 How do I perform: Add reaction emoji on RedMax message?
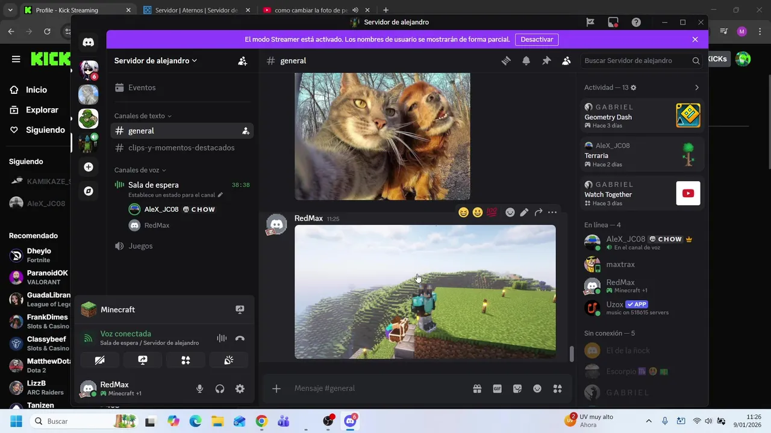(510, 212)
